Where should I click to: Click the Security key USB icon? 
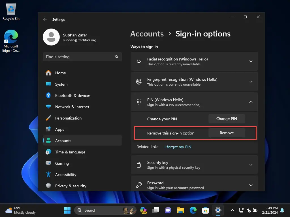139,165
